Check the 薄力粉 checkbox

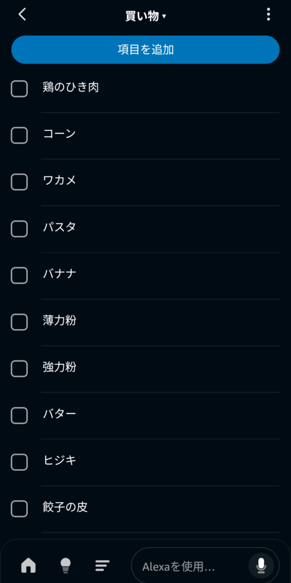point(19,322)
